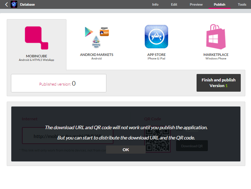Image resolution: width=251 pixels, height=189 pixels.
Task: Click the 'iPhone & iPad' subtitle
Action: [156, 58]
